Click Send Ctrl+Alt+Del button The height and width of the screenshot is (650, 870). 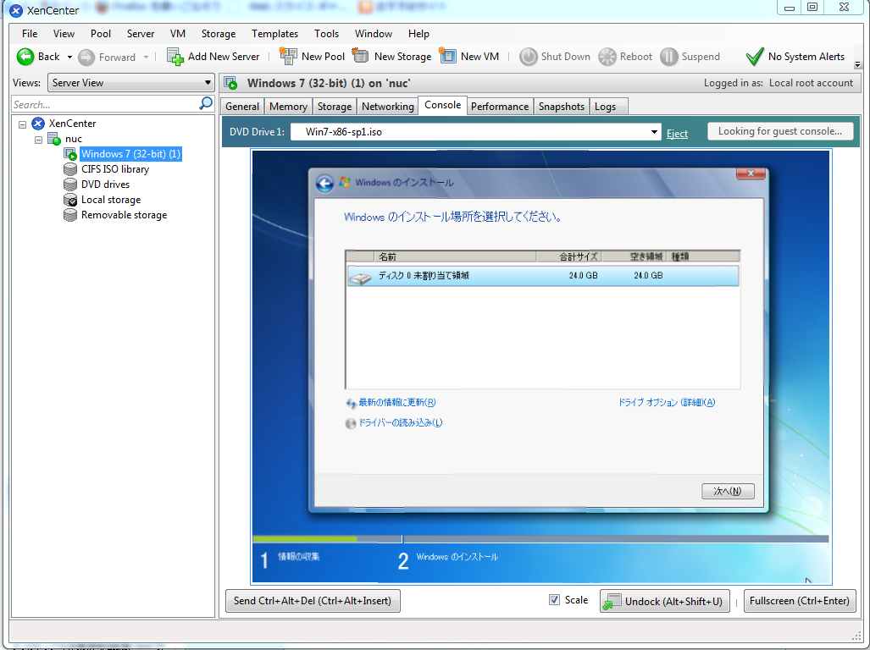click(313, 601)
